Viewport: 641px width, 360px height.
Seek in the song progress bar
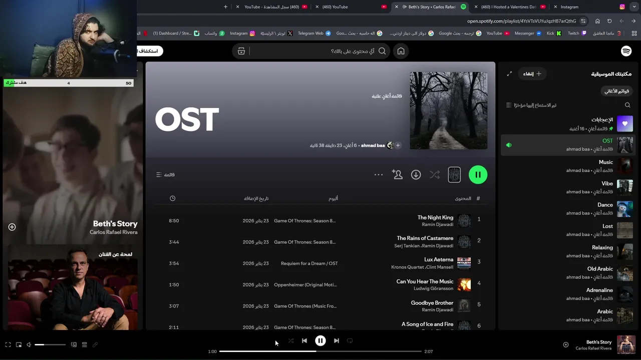[x=320, y=351]
